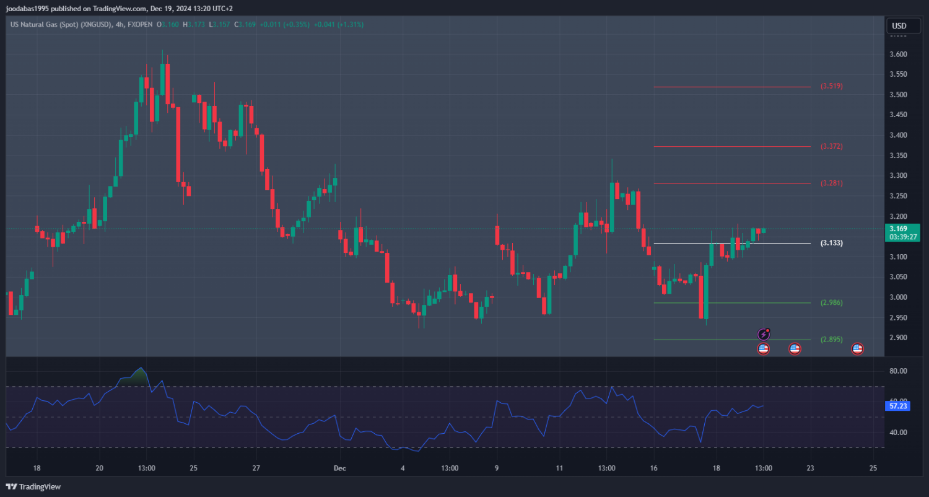
Task: Click the purple lightning event icon
Action: 764,335
